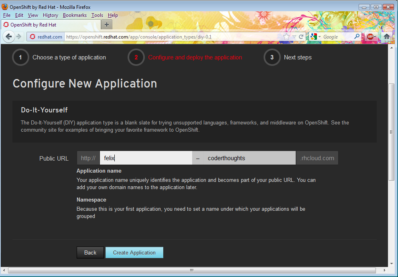Screen dimensions: 398x277
Task: Click the application name field containing felix
Action: tap(146, 158)
